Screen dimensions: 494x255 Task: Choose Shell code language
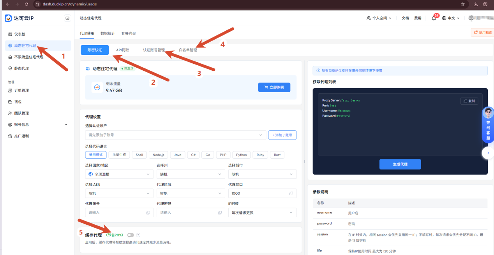click(x=139, y=155)
